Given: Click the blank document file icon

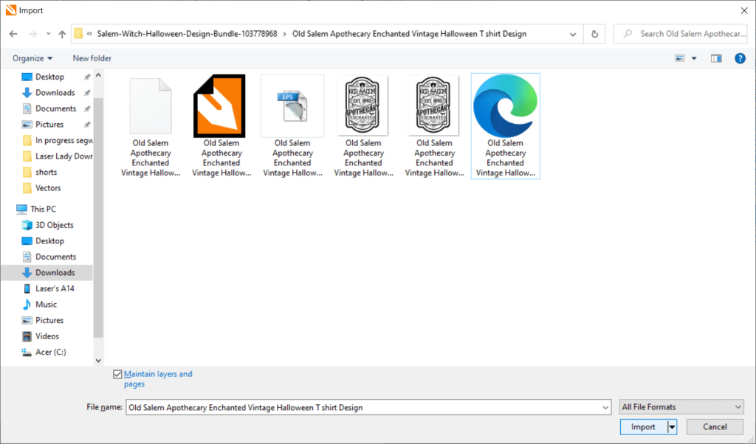Looking at the screenshot, I should tap(151, 106).
